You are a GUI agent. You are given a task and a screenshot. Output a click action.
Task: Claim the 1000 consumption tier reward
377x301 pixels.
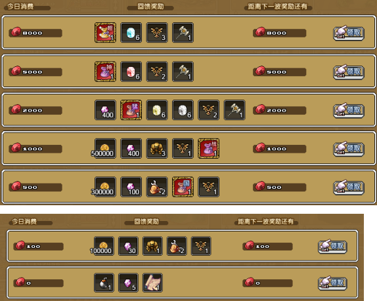pyautogui.click(x=349, y=149)
